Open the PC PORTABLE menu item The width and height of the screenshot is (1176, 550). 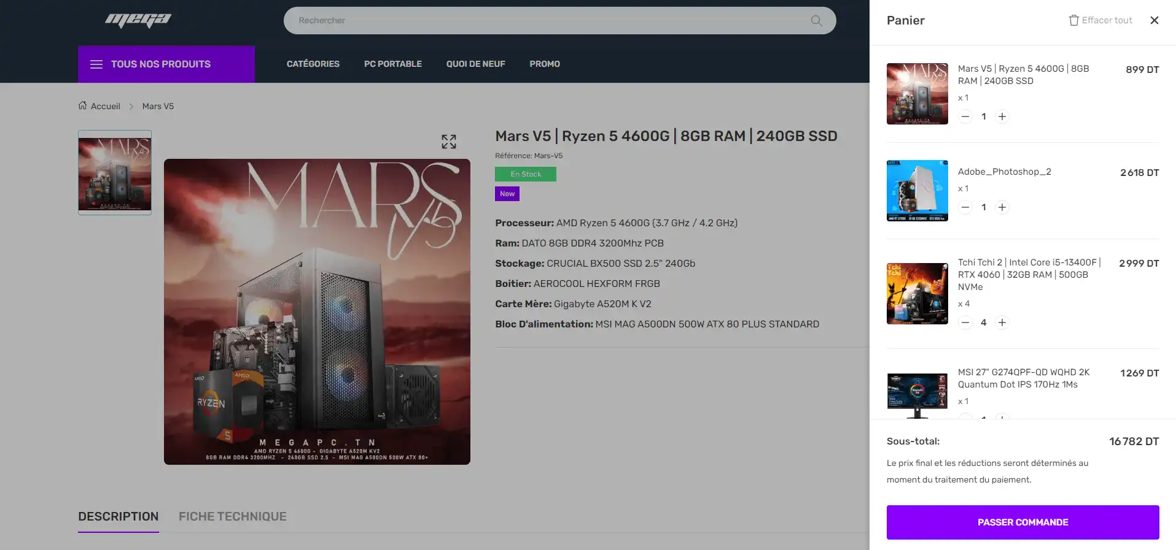393,64
